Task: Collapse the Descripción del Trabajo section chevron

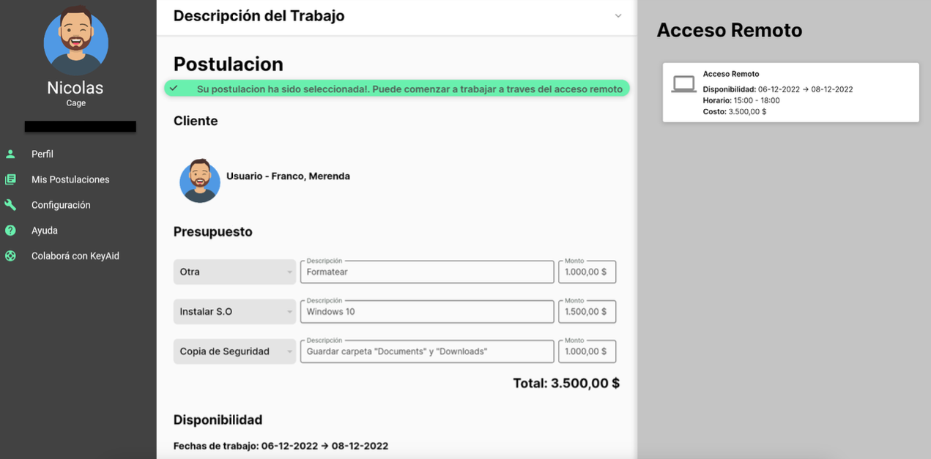Action: [617, 15]
